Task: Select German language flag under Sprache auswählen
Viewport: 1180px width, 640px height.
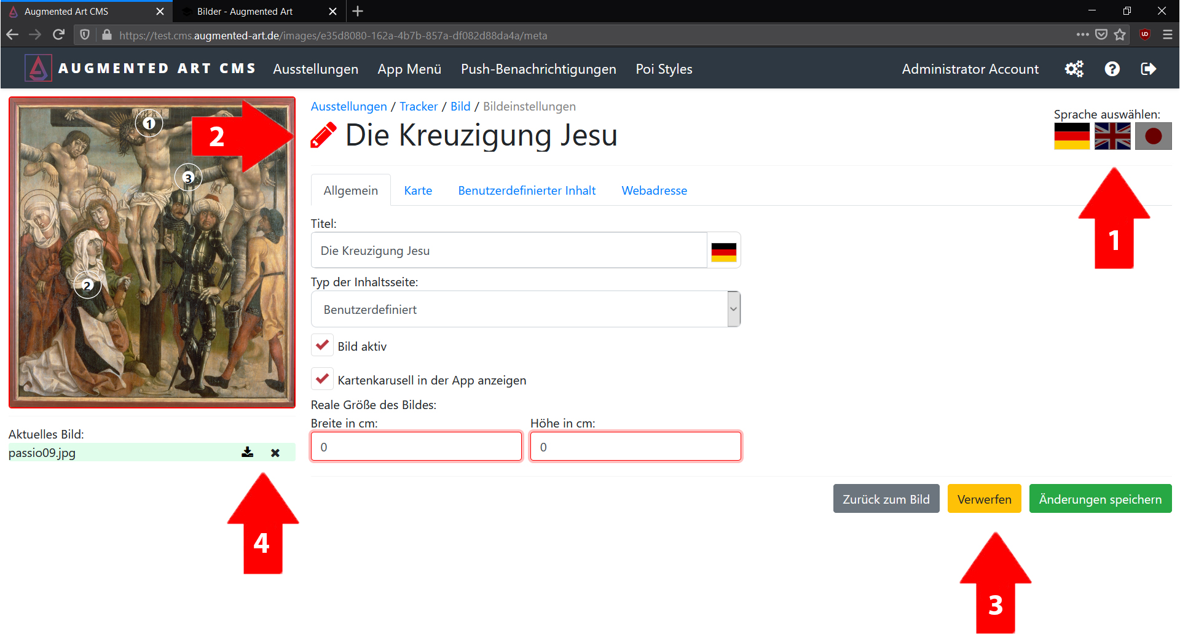Action: pos(1072,136)
